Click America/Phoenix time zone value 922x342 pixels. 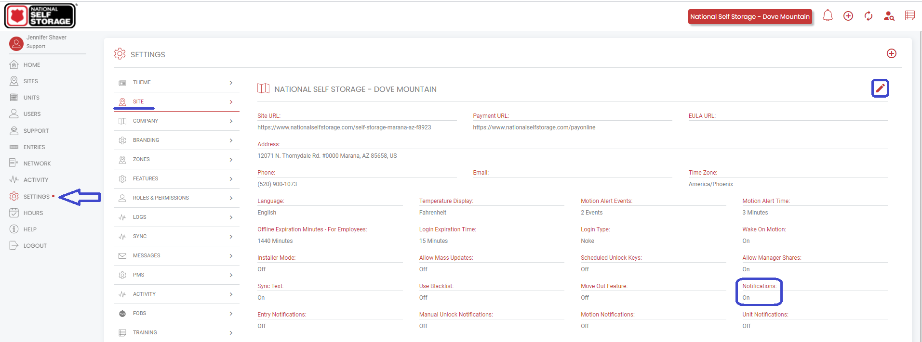(x=710, y=184)
